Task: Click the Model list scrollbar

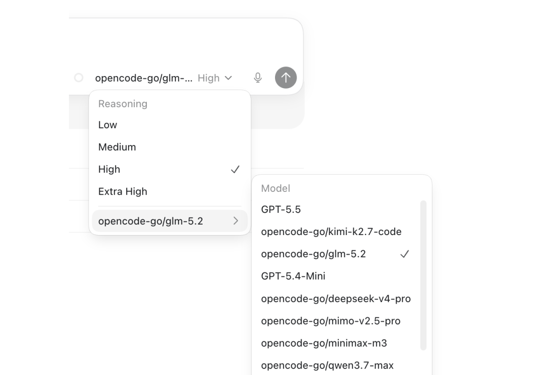Action: (423, 275)
